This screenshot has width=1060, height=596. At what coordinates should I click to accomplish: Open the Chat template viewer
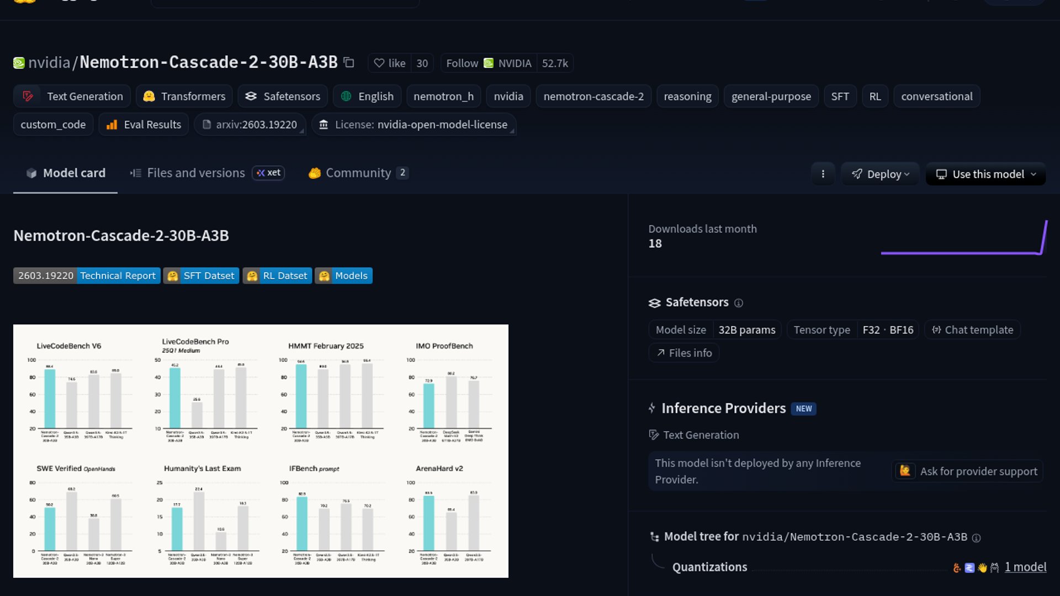(x=972, y=330)
